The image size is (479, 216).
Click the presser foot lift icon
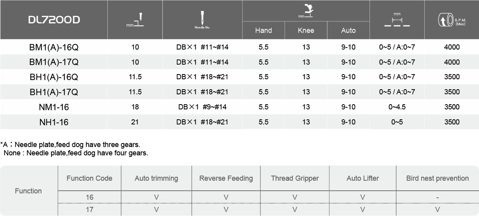click(x=306, y=11)
